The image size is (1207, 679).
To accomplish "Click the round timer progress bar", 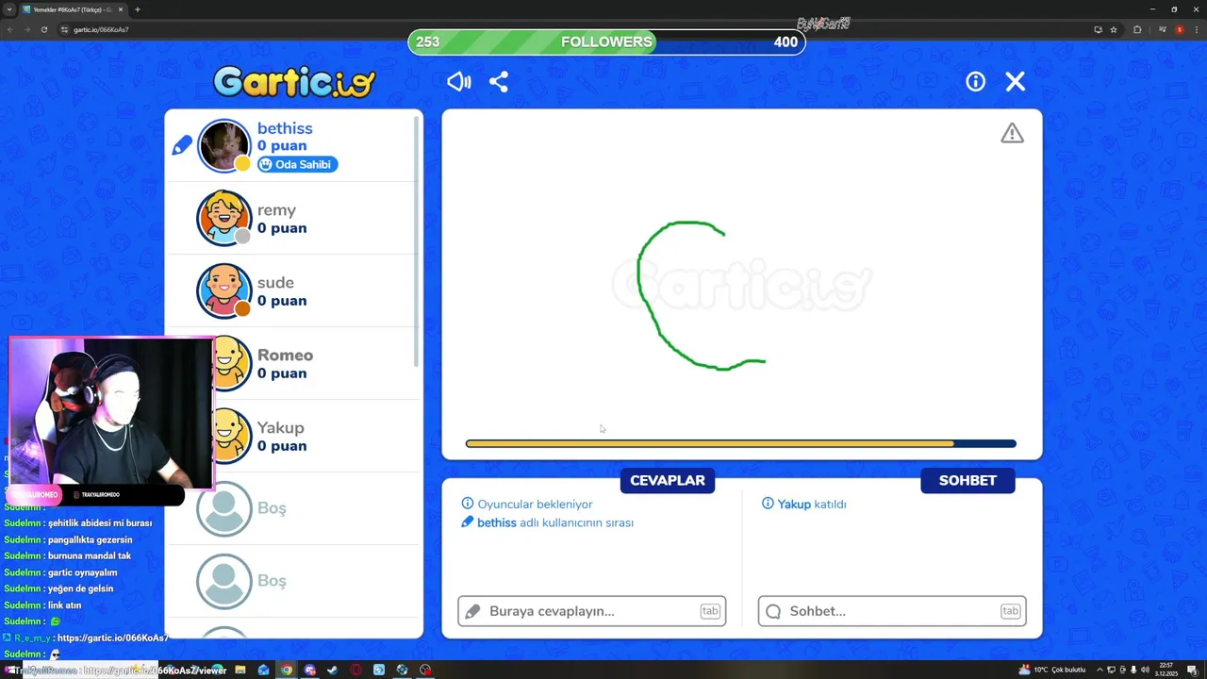I will 741,443.
